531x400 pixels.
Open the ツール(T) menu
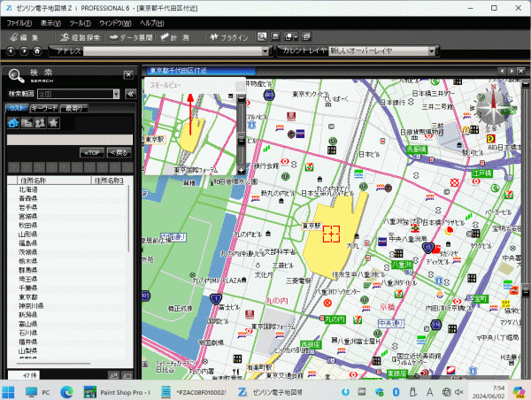(81, 23)
